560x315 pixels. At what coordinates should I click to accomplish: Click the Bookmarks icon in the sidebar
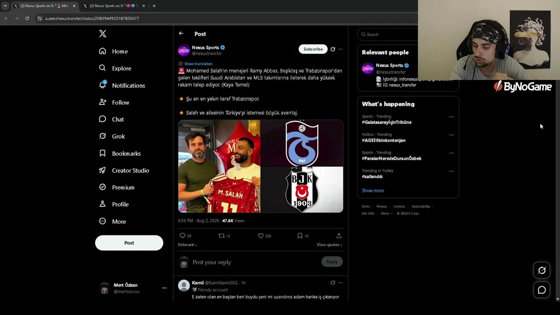coord(102,153)
